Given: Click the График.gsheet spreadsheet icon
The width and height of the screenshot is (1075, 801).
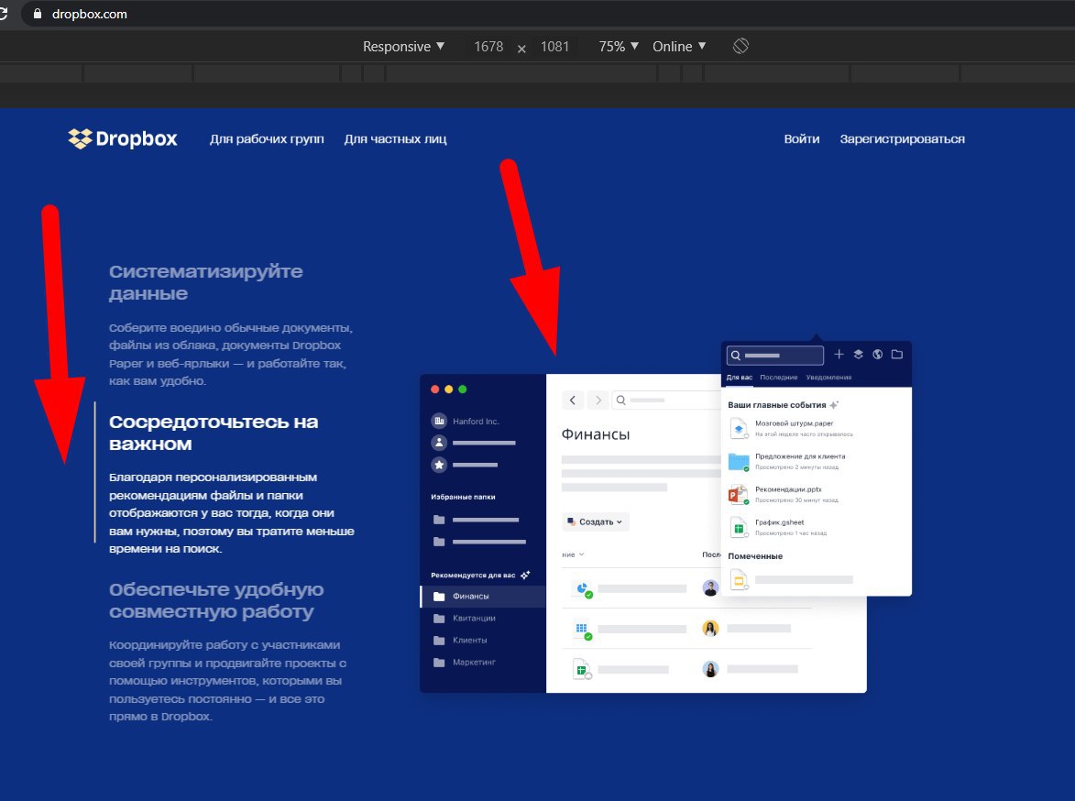Looking at the screenshot, I should [x=739, y=527].
